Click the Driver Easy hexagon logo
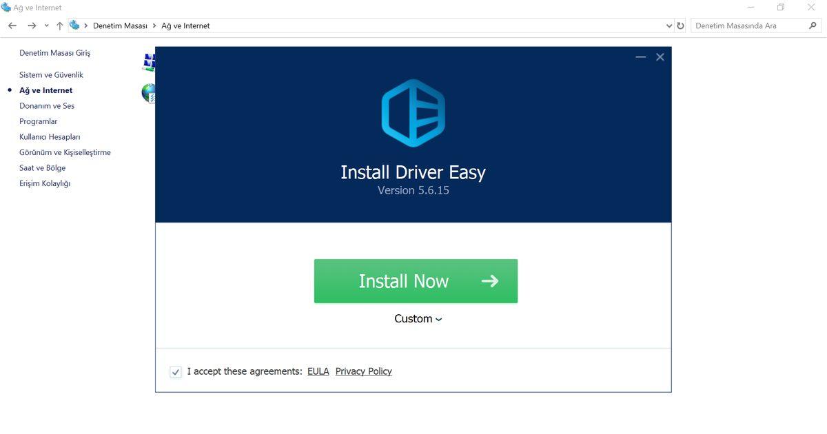The width and height of the screenshot is (827, 434). pyautogui.click(x=413, y=113)
